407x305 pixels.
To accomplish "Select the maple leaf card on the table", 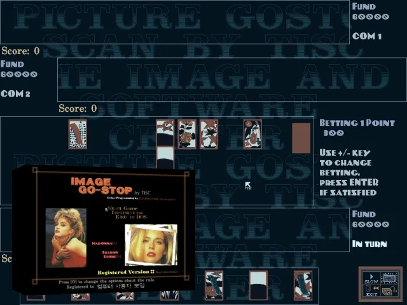I will tap(209, 134).
